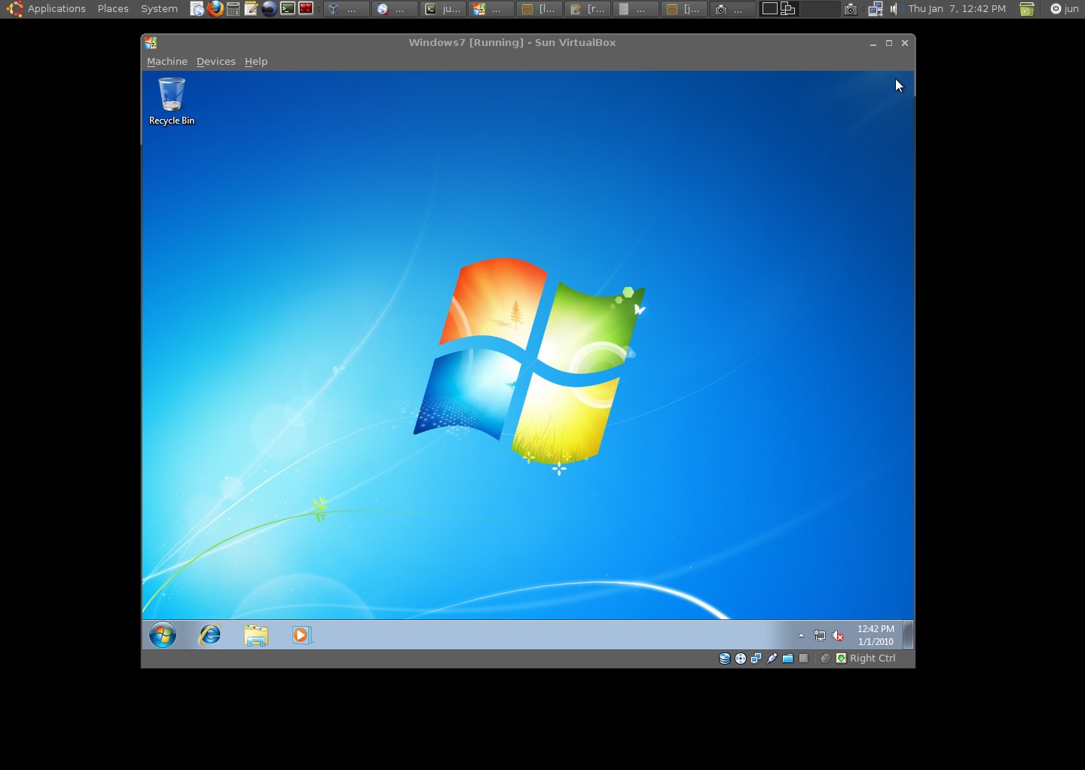Launch Firefox from the top panel
The height and width of the screenshot is (770, 1085).
pyautogui.click(x=214, y=9)
